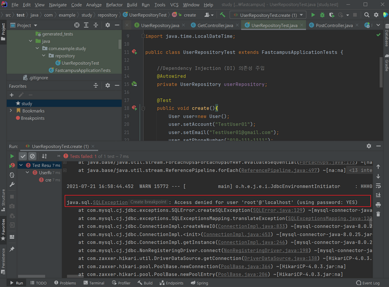Select the study favorites item
389x287 pixels.
(64, 103)
